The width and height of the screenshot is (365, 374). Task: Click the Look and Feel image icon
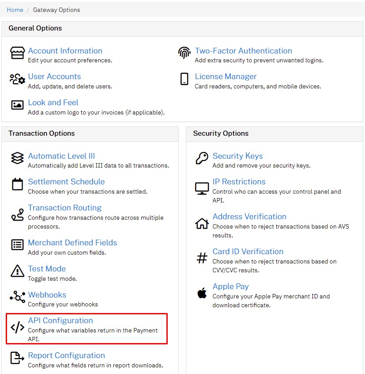[x=17, y=105]
